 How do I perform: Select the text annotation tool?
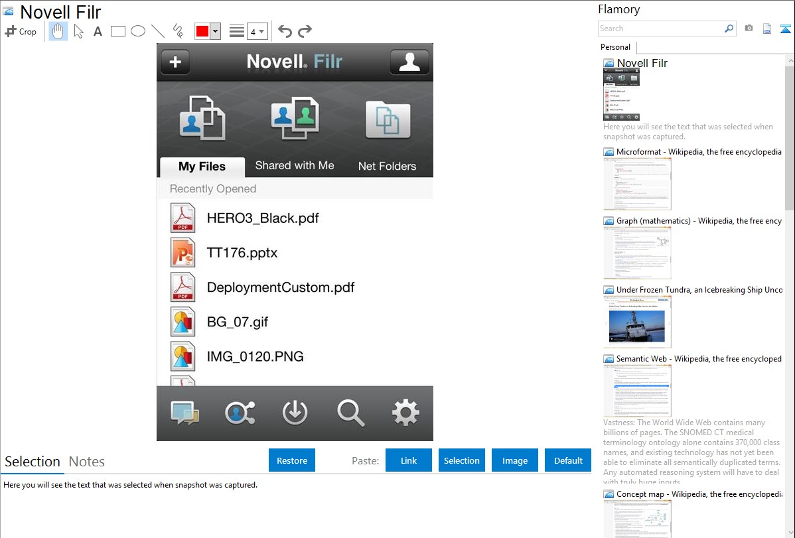[x=98, y=31]
